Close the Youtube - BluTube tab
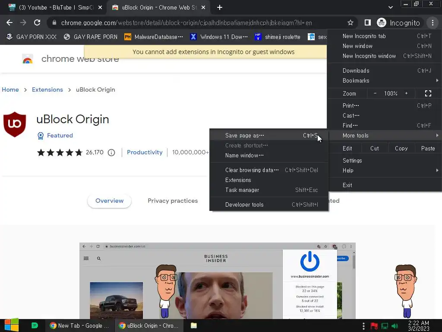 click(100, 8)
